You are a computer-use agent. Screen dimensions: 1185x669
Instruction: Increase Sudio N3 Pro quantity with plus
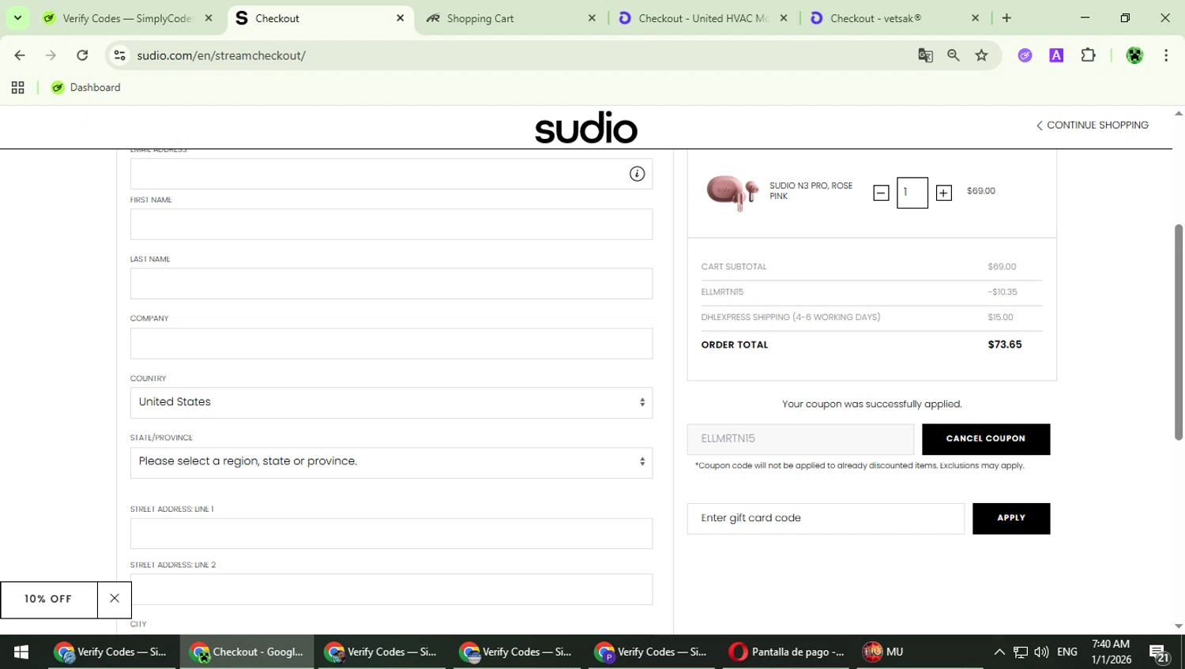point(943,193)
